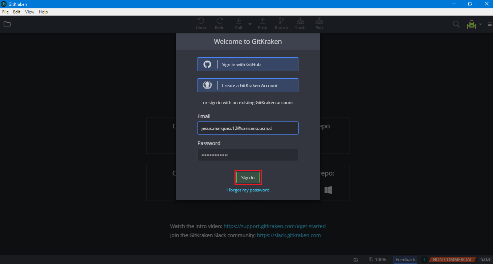Screen dimensions: 493x264
Task: Click the GitKraken logo icon in status bar
Action: 424,260
